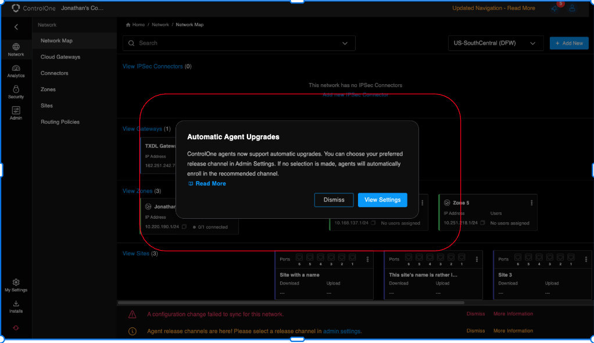Screen dimensions: 594x343
Task: Dismiss the Automatic Agent Upgrades dialog
Action: [x=334, y=200]
